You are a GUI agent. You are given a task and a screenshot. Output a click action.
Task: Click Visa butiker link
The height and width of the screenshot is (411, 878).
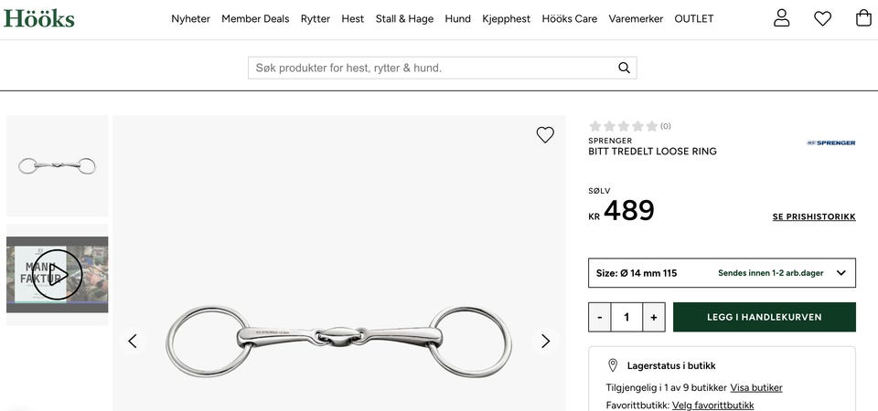[x=755, y=387]
